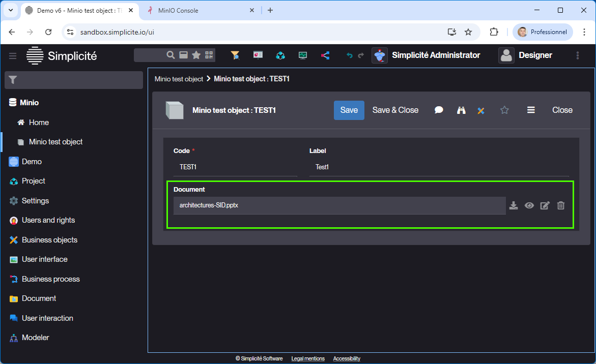Click into the Label input field
596x364 pixels.
pyautogui.click(x=439, y=167)
